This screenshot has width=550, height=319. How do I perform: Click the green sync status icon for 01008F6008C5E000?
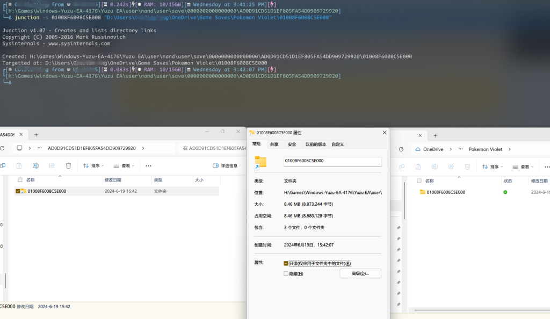(505, 192)
